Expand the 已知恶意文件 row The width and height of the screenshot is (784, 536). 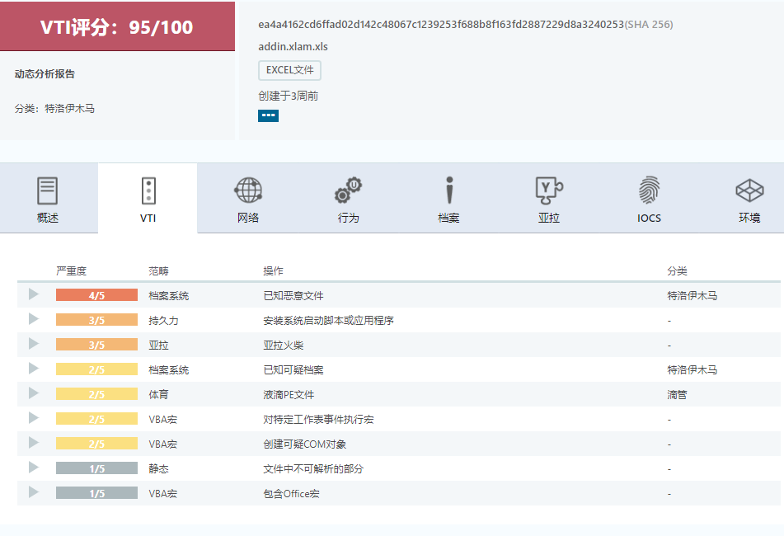point(34,294)
